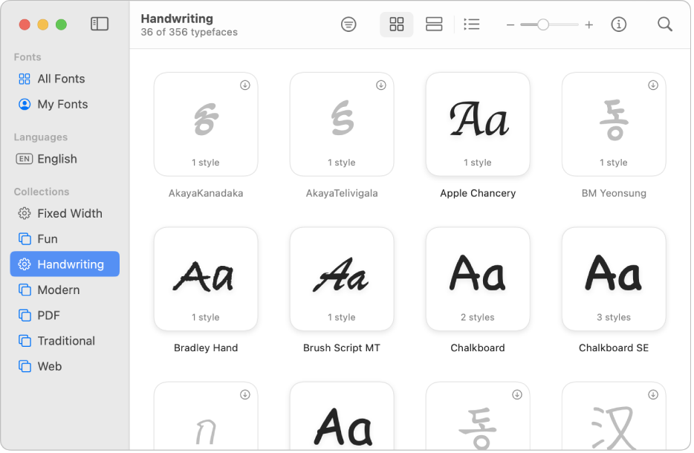Image resolution: width=694 pixels, height=453 pixels.
Task: Close the Font Book window
Action: 25,25
